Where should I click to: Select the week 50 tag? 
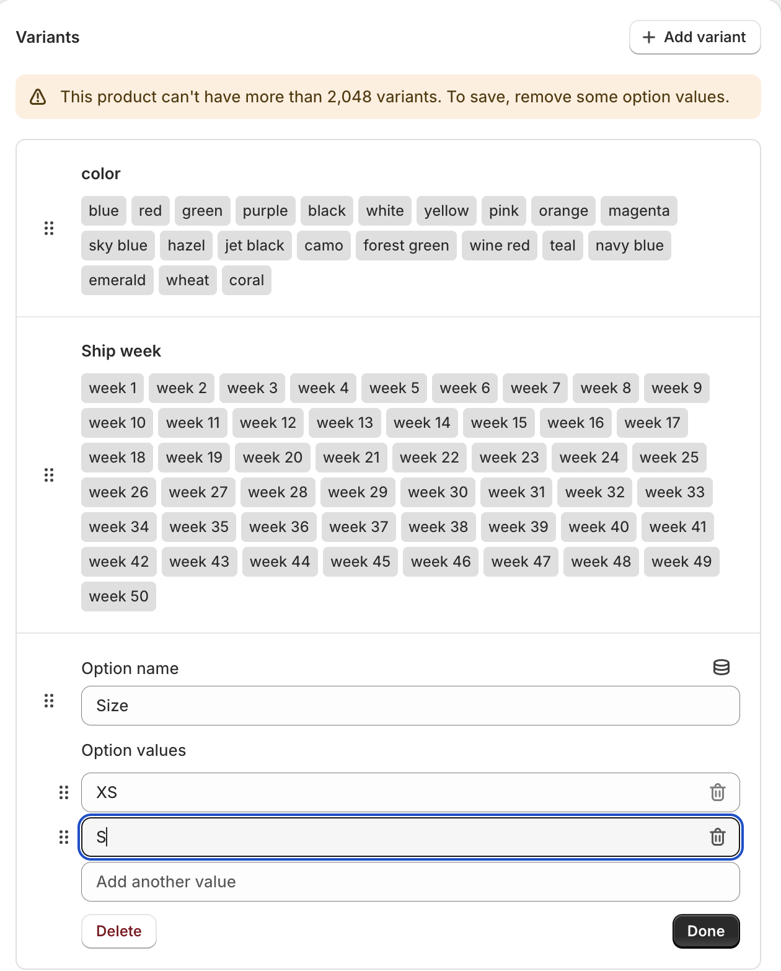118,596
